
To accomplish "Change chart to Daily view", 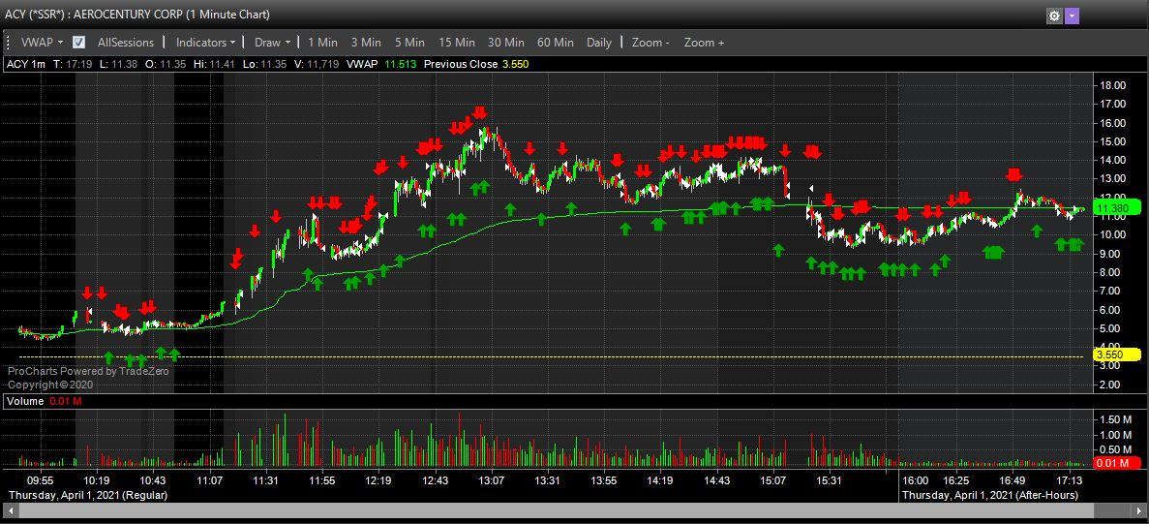I will 599,43.
